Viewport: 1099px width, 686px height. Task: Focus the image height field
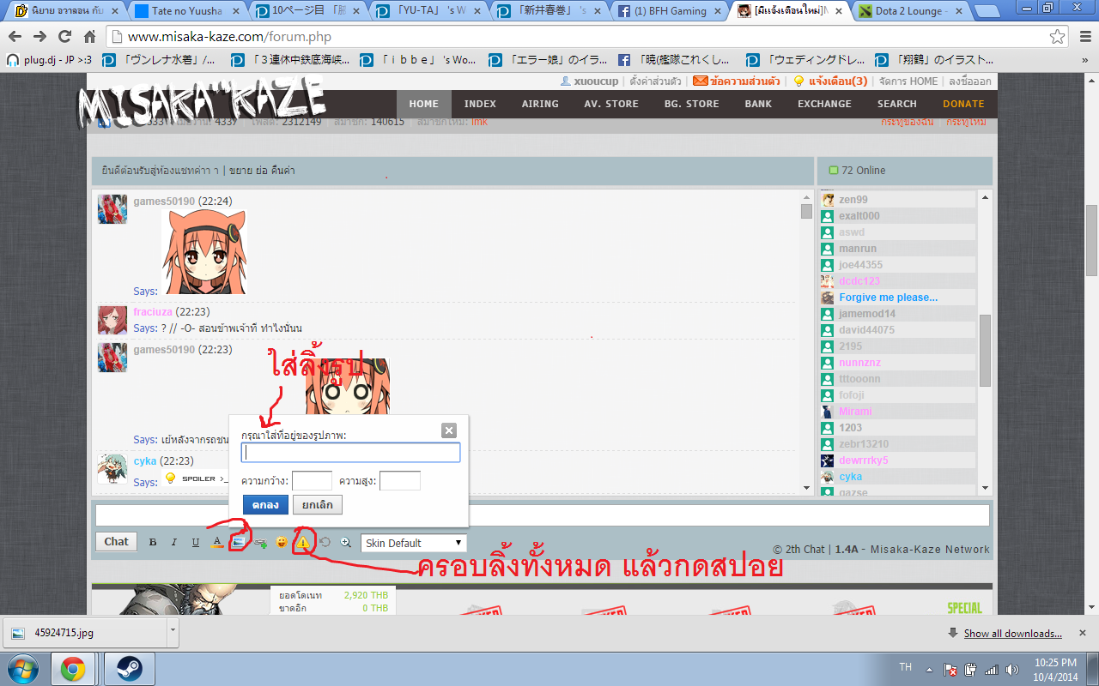(x=400, y=480)
